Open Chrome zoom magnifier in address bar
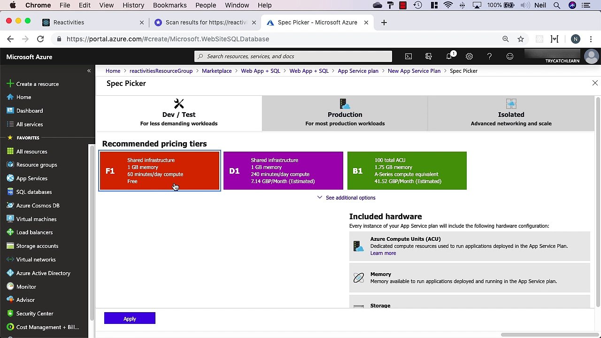Screen dimensions: 601x338 click(x=506, y=39)
